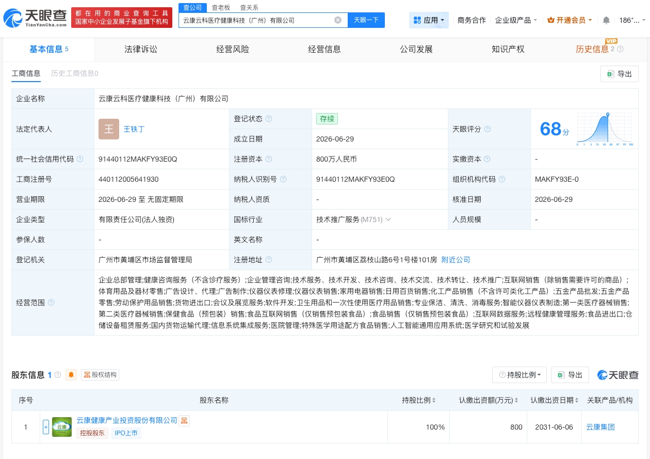
Task: Open legal representative 王轶丁 link
Action: (134, 129)
